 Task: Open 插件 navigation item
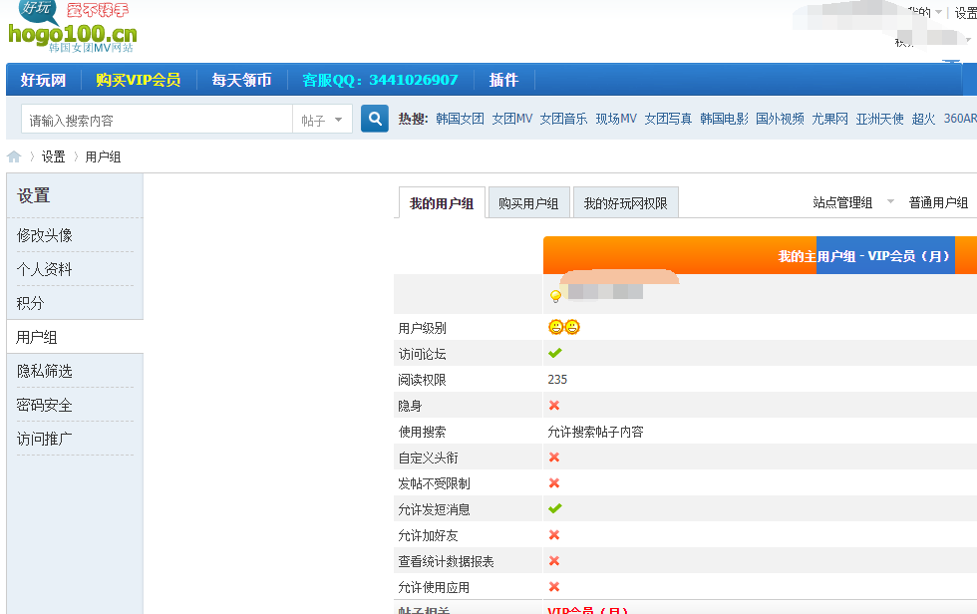tap(503, 80)
